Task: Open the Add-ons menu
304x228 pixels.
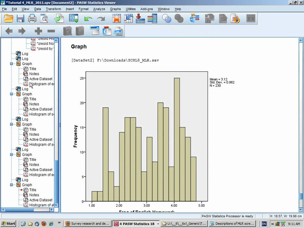Action: pyautogui.click(x=147, y=9)
